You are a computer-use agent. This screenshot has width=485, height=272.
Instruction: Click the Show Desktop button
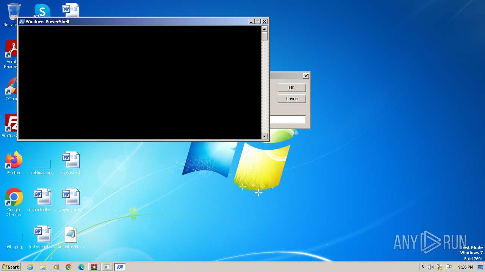481,267
